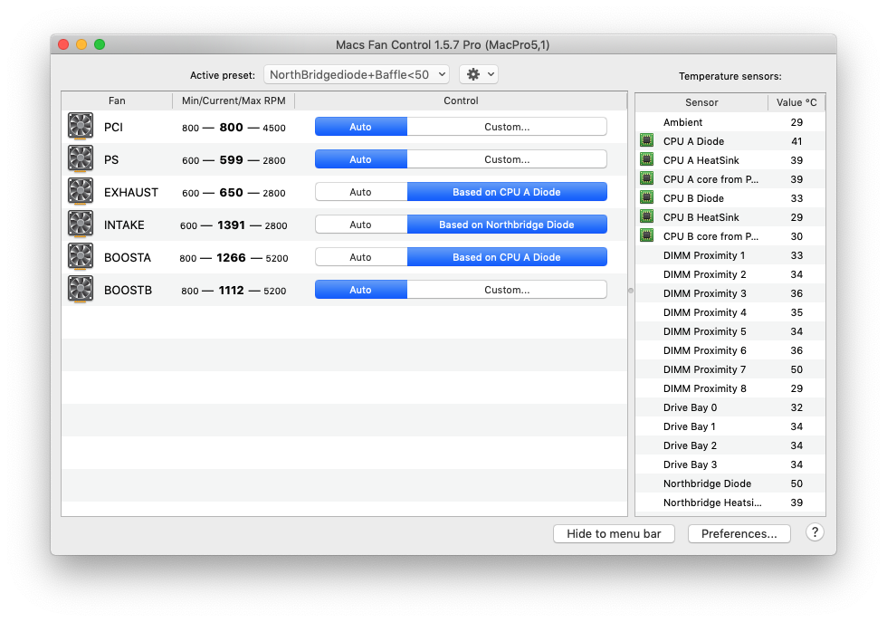
Task: Open the Active preset dropdown
Action: pos(357,74)
